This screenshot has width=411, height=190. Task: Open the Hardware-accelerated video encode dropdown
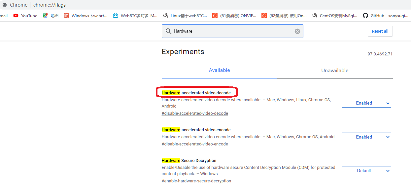click(366, 137)
